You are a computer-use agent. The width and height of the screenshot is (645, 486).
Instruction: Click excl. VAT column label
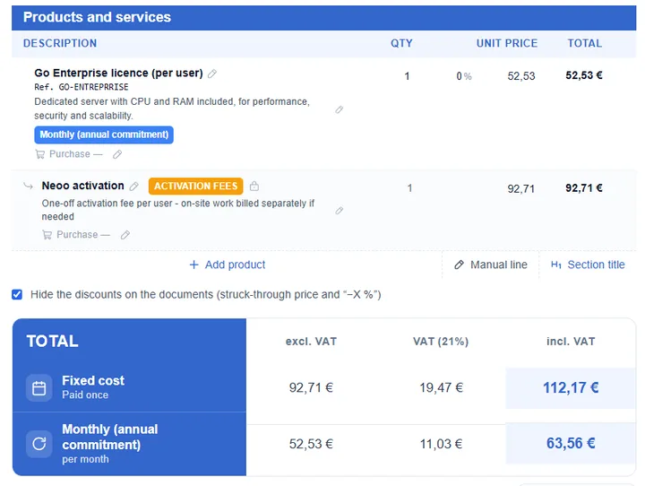(311, 342)
